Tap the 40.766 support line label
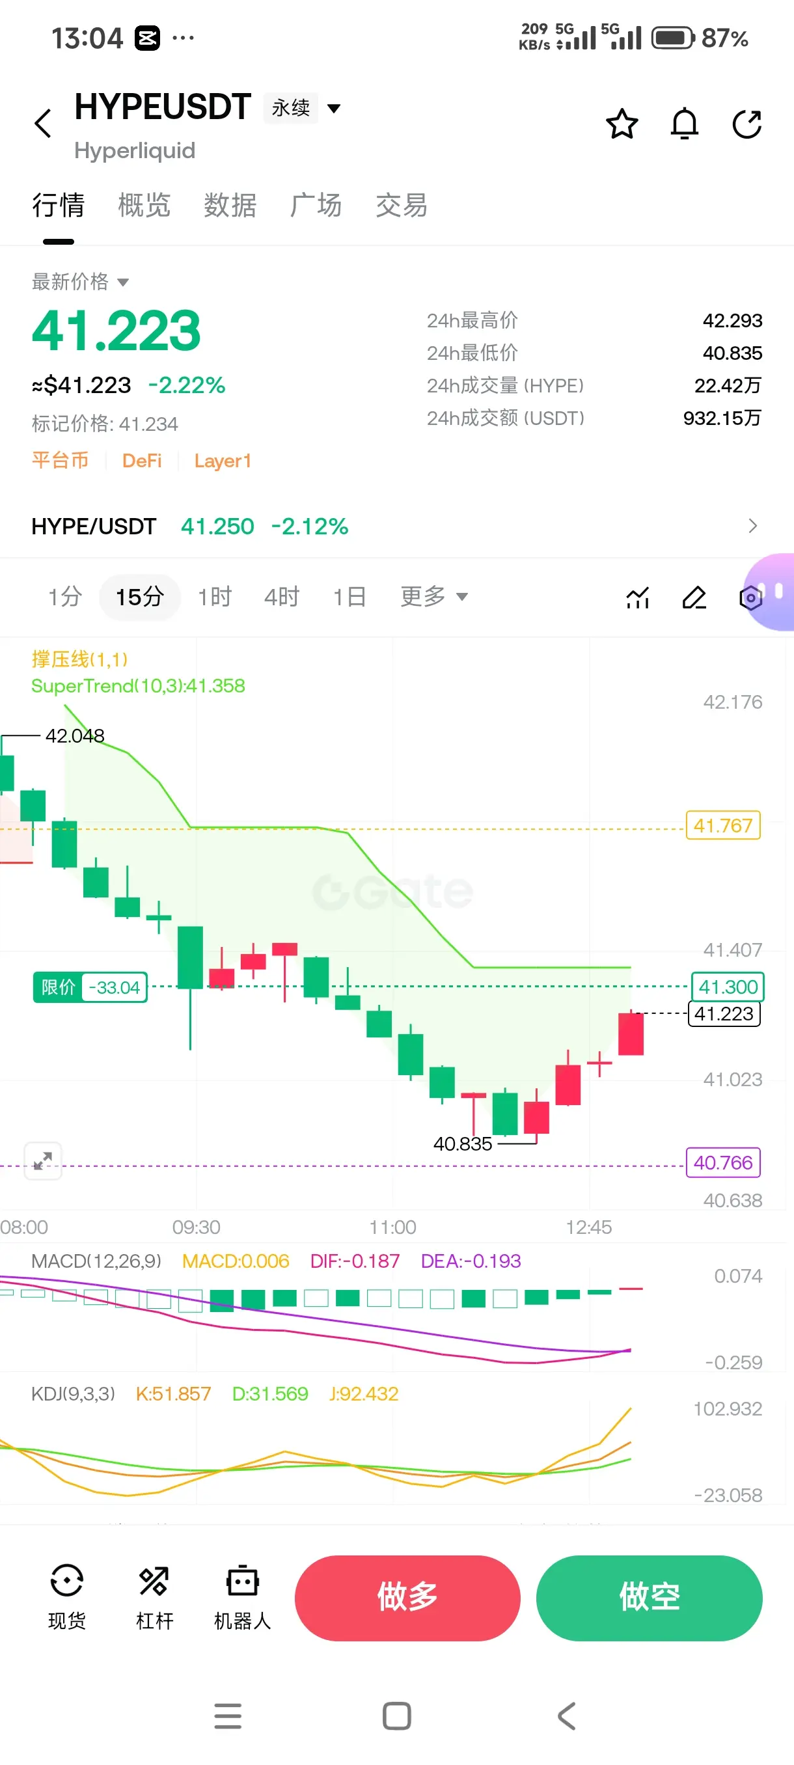This screenshot has height=1765, width=794. 724,1163
